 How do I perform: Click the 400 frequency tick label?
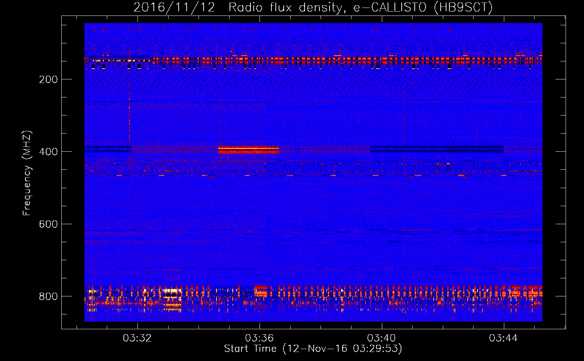48,152
